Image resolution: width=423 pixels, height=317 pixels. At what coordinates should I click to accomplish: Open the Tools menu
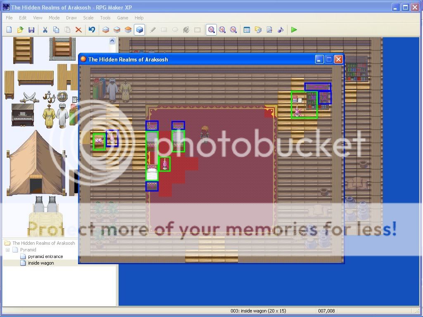pyautogui.click(x=105, y=18)
